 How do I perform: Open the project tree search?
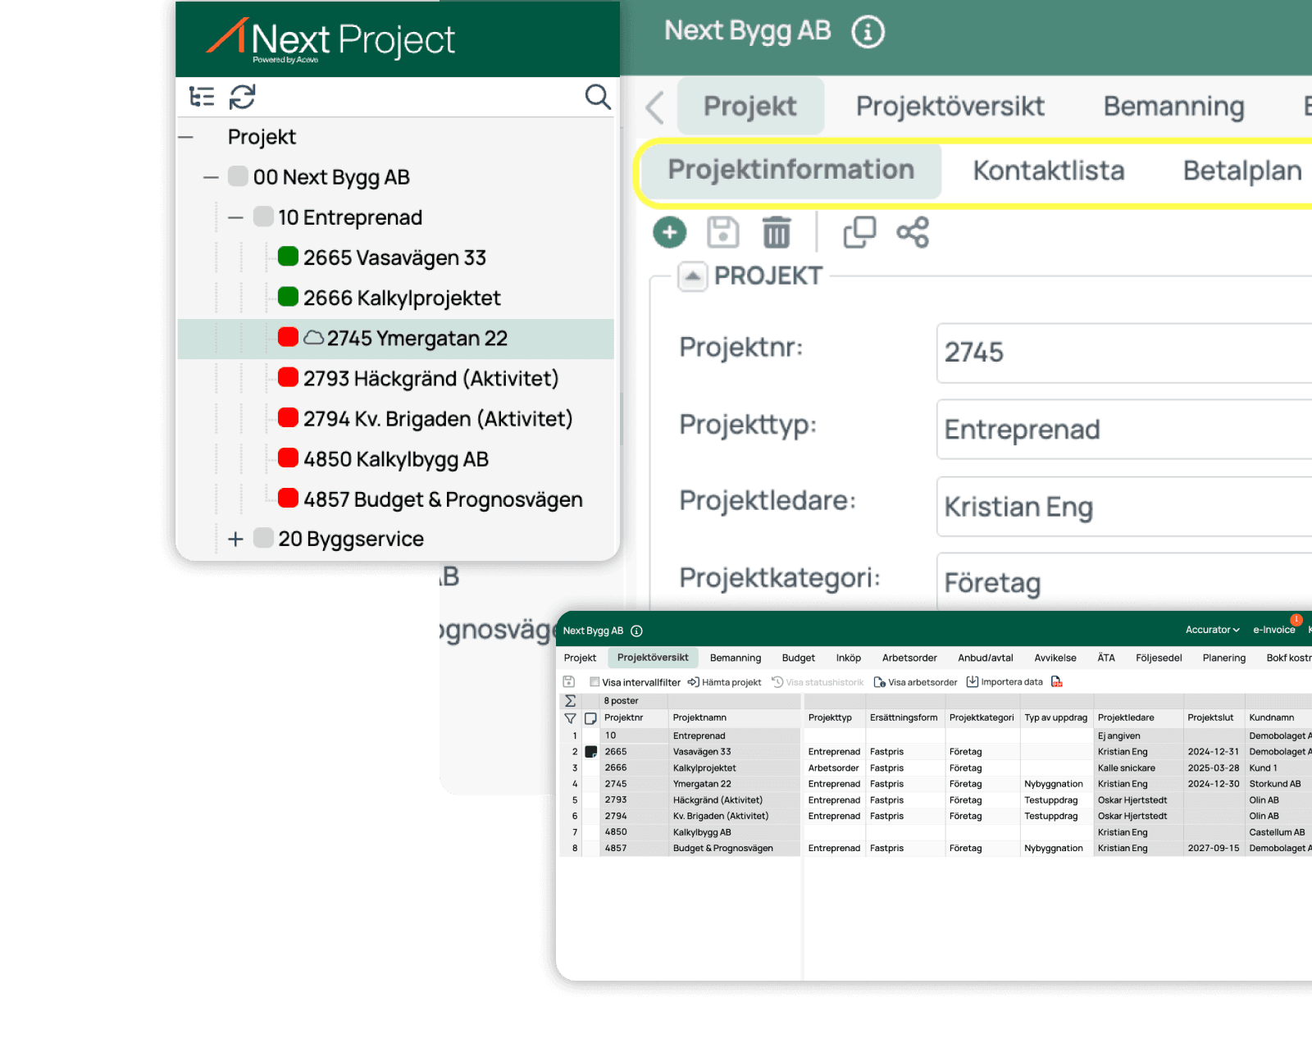(598, 97)
